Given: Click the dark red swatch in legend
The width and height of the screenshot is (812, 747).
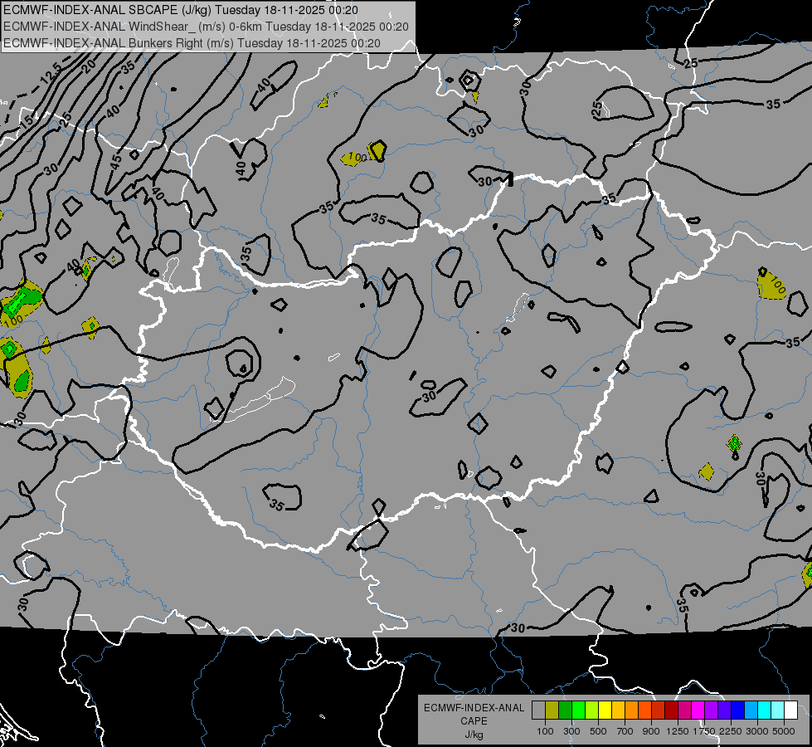Looking at the screenshot, I should (671, 710).
